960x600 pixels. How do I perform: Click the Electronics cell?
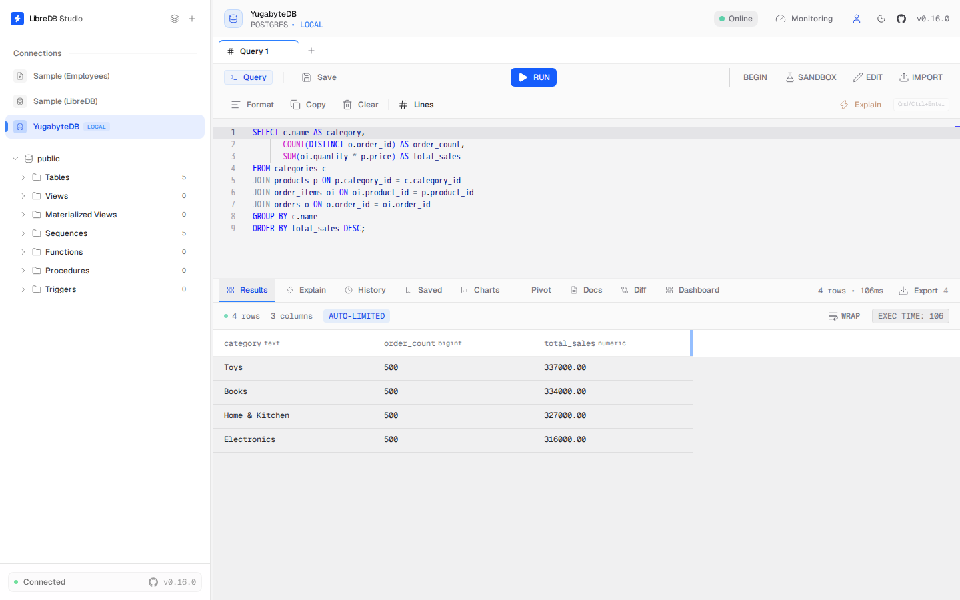pos(293,440)
